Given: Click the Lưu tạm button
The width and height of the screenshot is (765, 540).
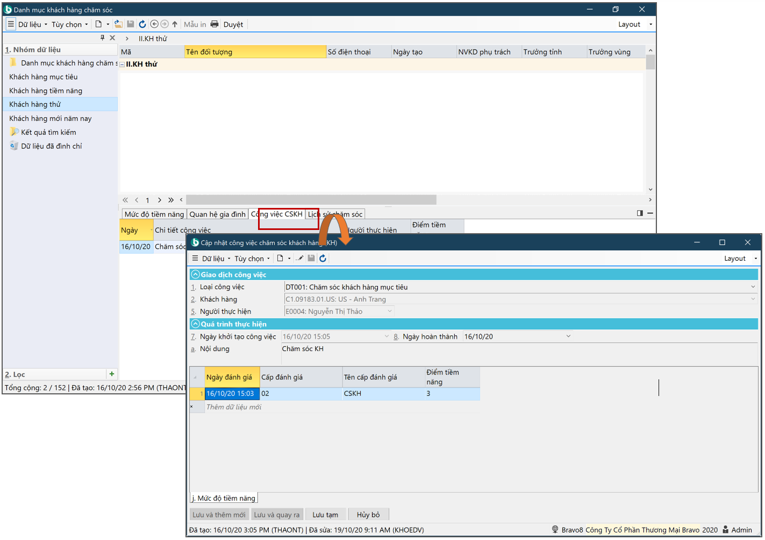Looking at the screenshot, I should click(325, 515).
